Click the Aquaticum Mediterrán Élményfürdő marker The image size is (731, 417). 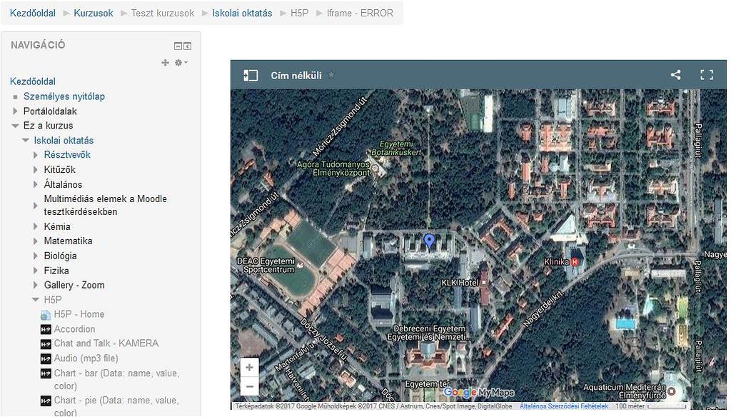point(672,391)
